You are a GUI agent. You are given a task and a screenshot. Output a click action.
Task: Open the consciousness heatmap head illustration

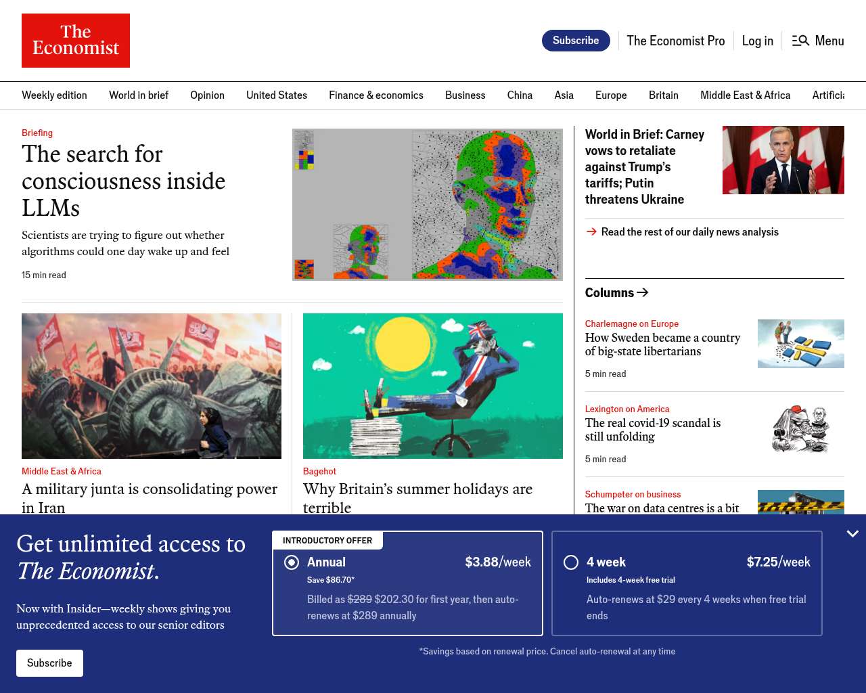[x=428, y=204]
